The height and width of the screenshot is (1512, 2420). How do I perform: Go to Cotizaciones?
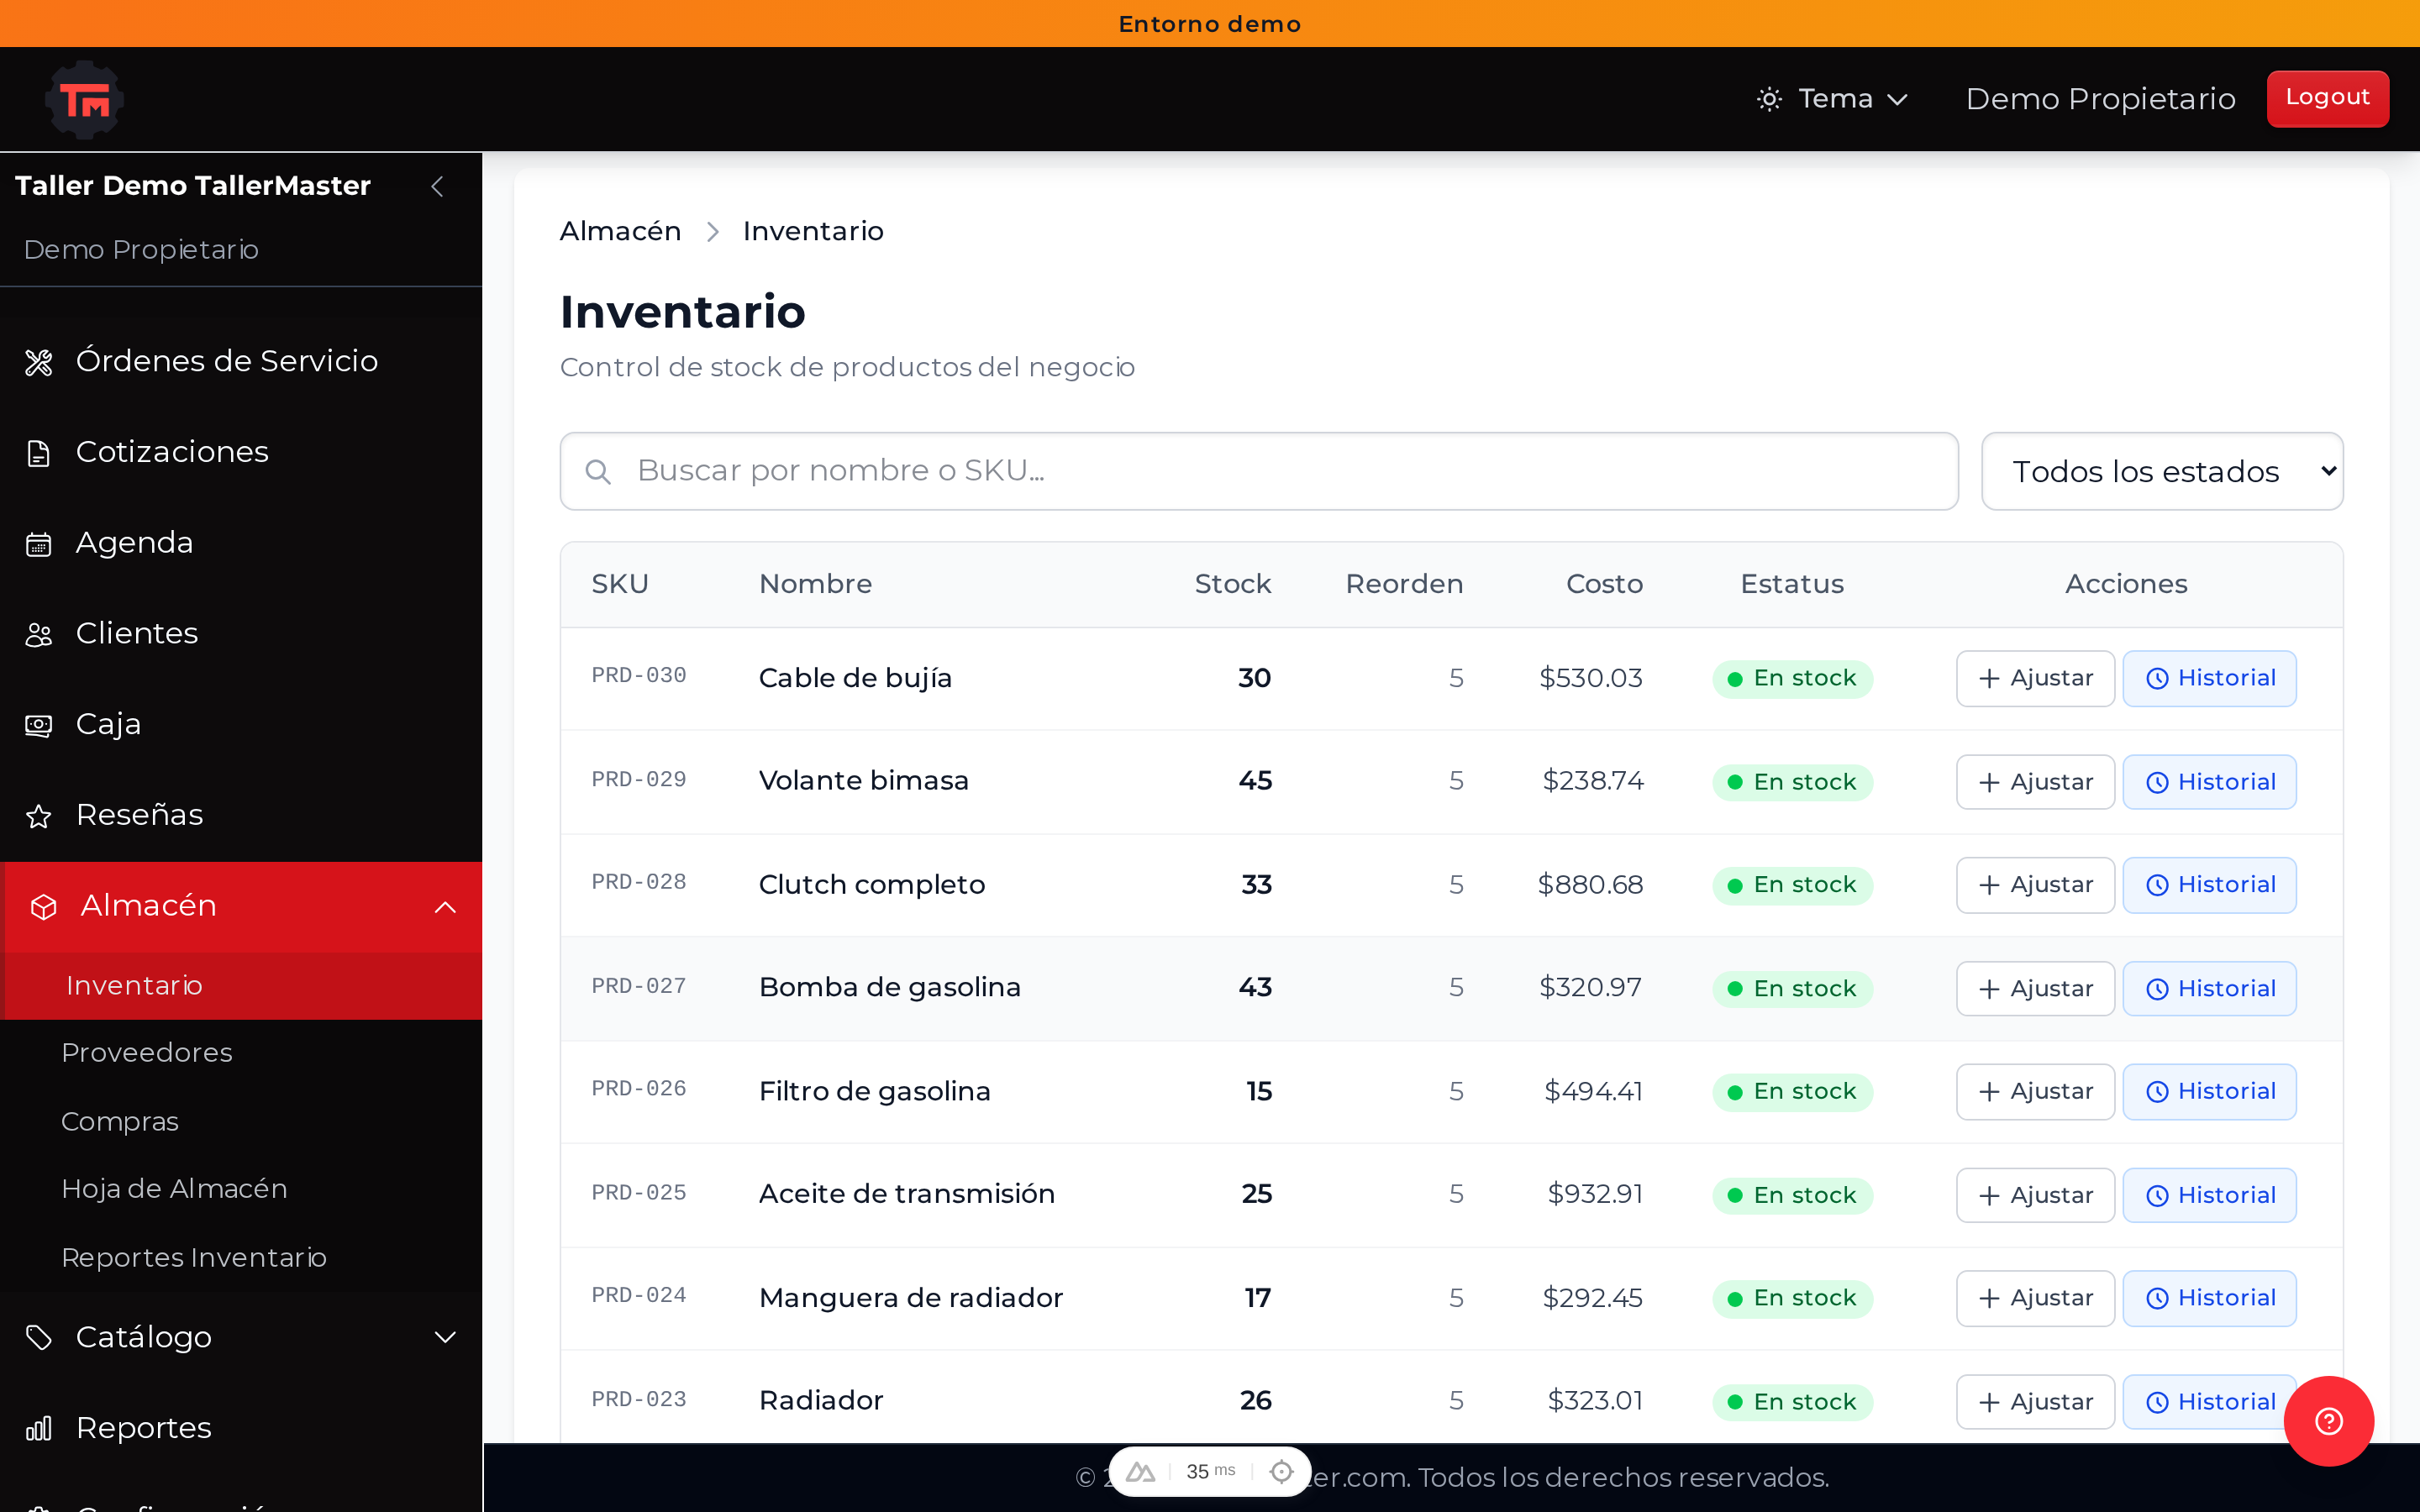[241, 452]
